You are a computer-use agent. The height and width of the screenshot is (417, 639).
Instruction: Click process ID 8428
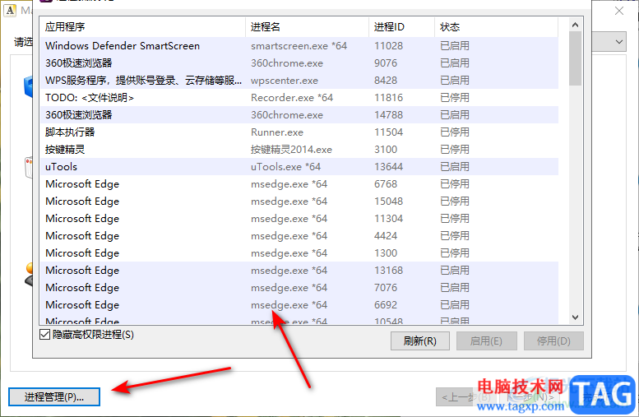click(x=386, y=81)
